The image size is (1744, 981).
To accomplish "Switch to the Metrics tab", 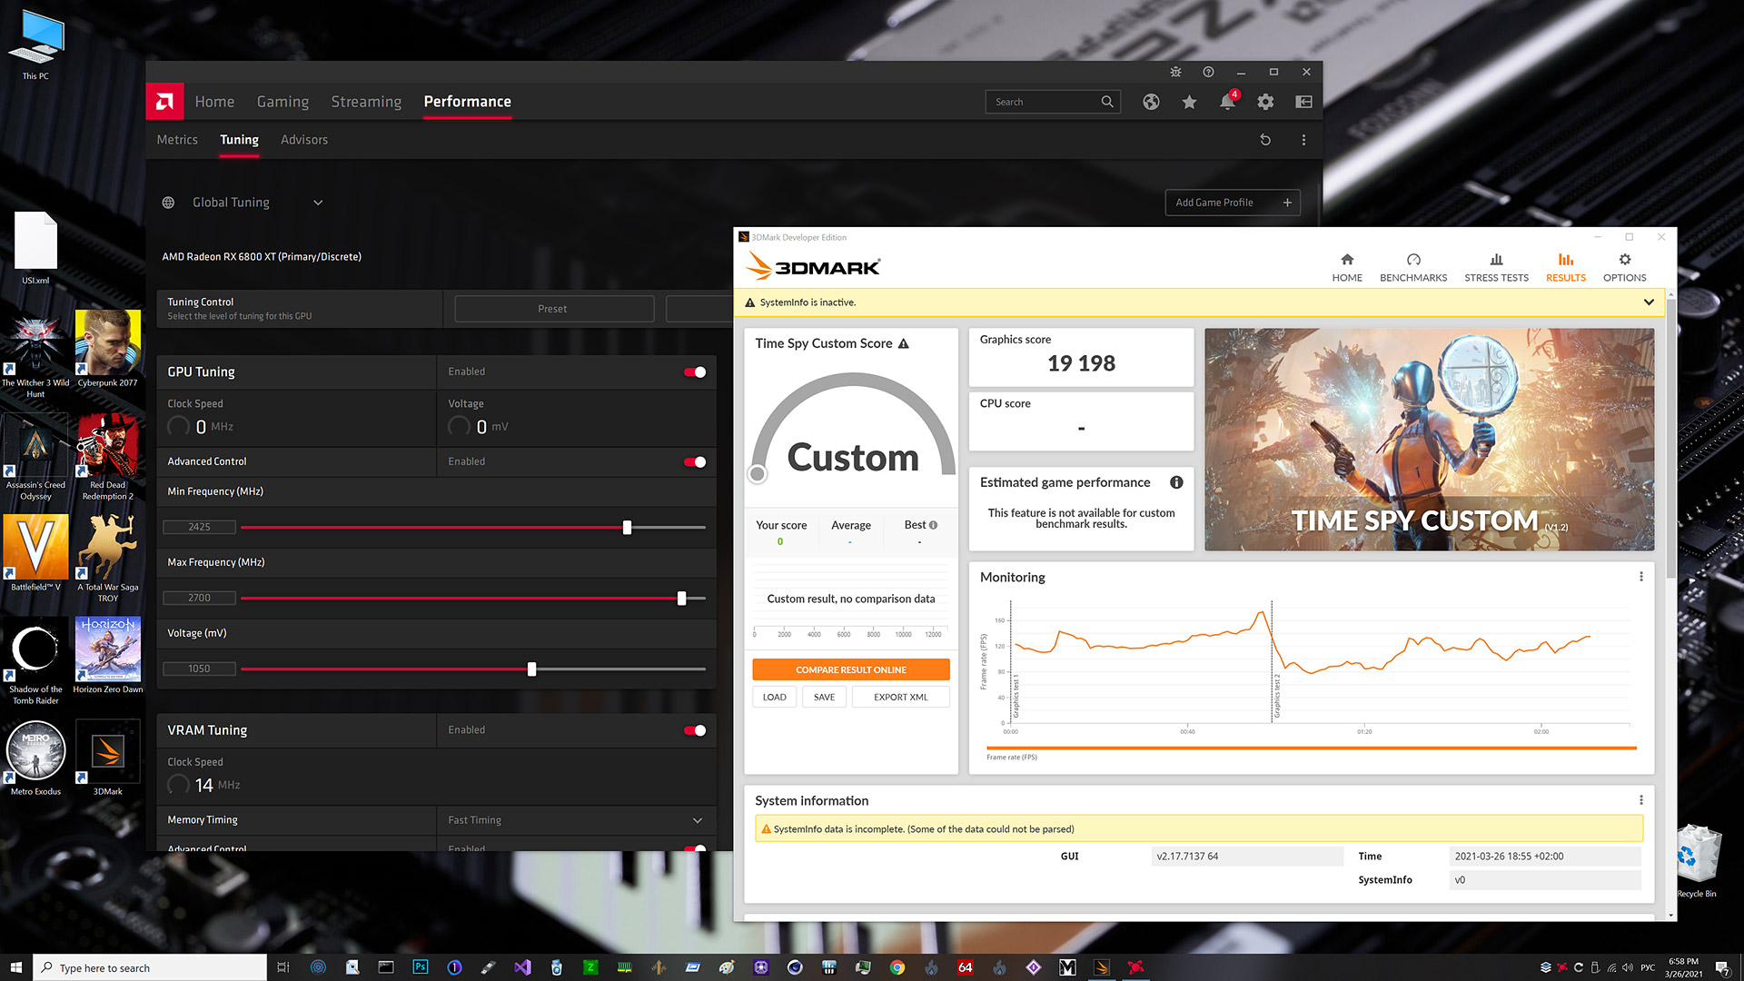I will click(x=177, y=140).
